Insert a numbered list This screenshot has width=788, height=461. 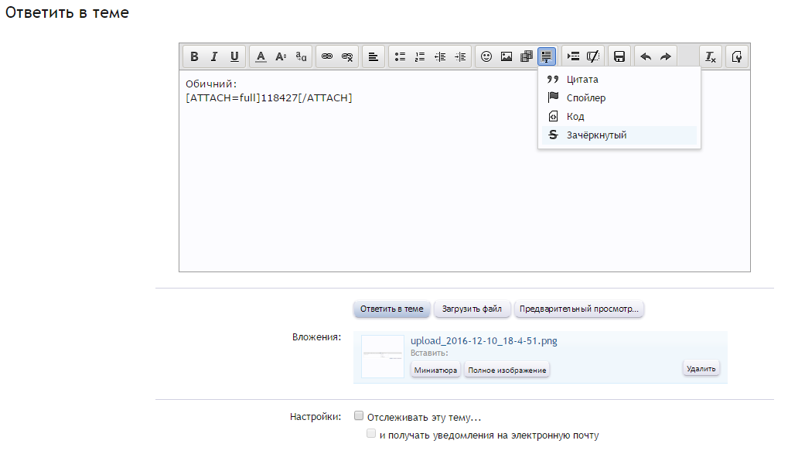(x=420, y=56)
